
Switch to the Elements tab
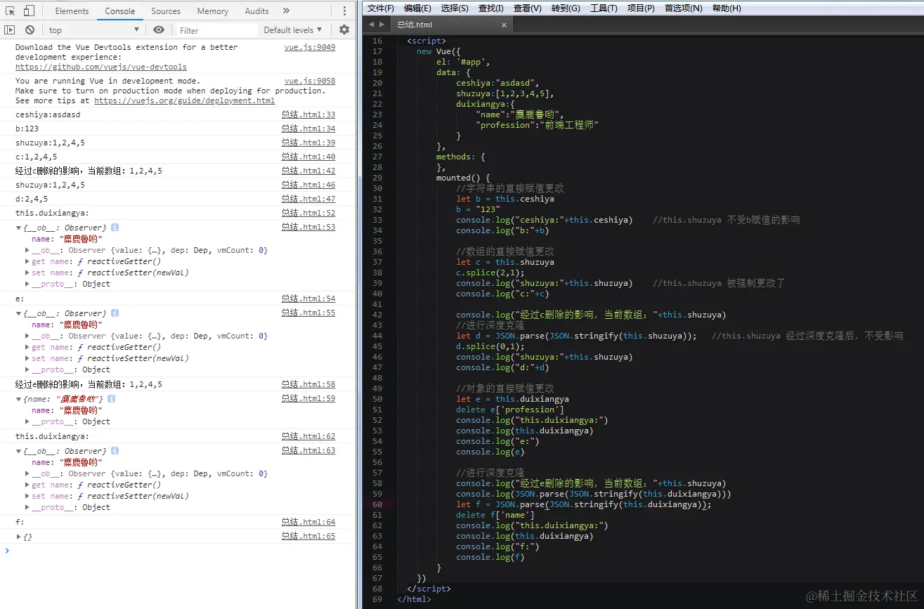click(x=72, y=11)
